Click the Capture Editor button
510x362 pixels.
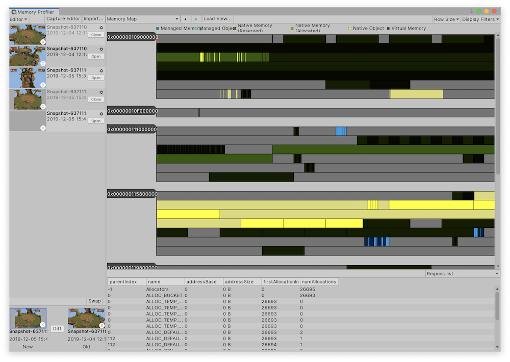tap(63, 18)
